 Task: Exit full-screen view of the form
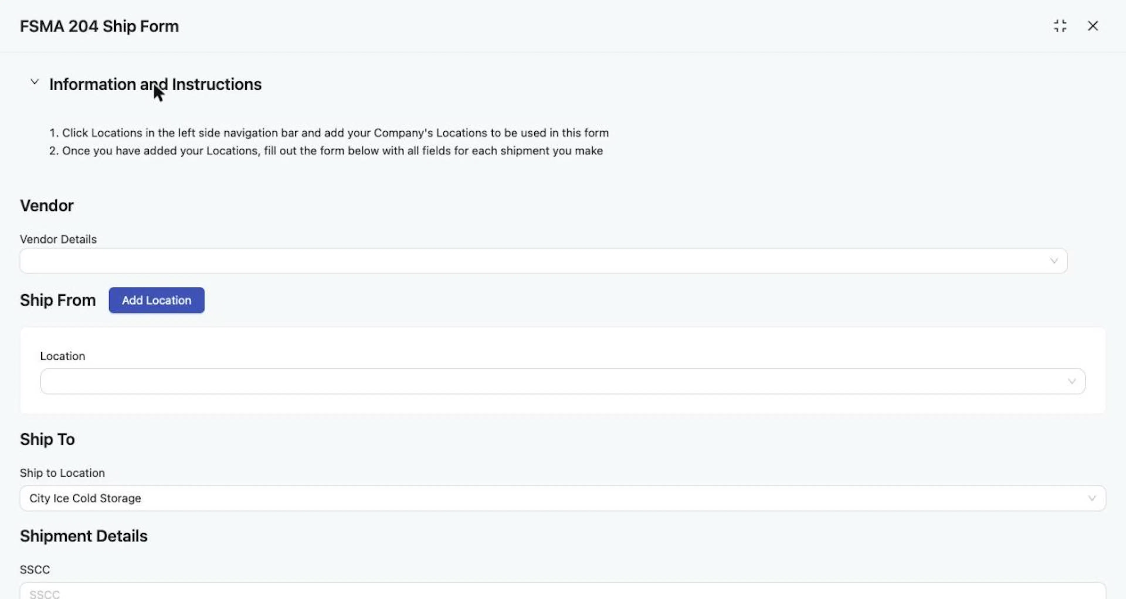point(1060,26)
